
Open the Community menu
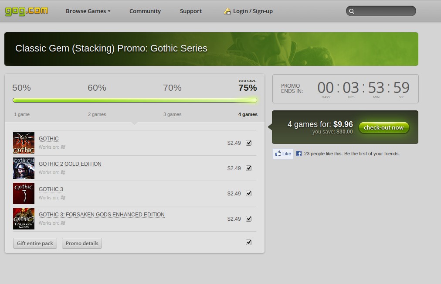click(145, 11)
